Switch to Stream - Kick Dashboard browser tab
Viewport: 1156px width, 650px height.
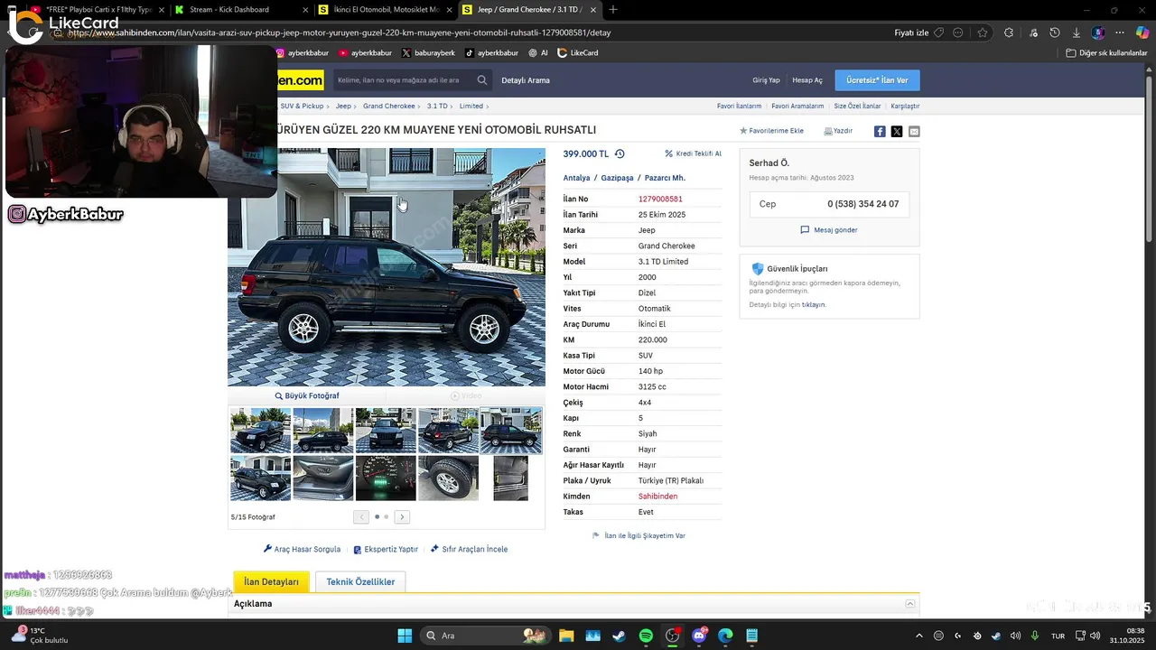click(x=239, y=10)
